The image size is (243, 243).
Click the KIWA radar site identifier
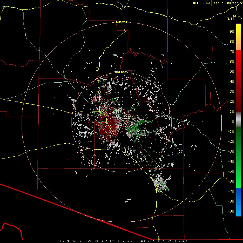coord(146,241)
